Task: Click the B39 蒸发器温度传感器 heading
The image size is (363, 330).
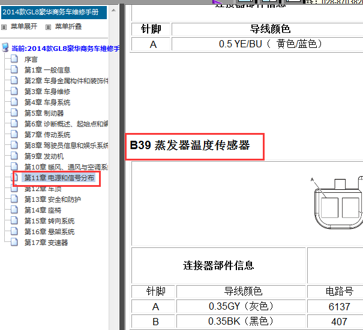Action: click(190, 146)
